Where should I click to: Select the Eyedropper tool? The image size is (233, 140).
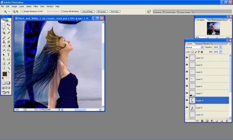(x=9, y=64)
